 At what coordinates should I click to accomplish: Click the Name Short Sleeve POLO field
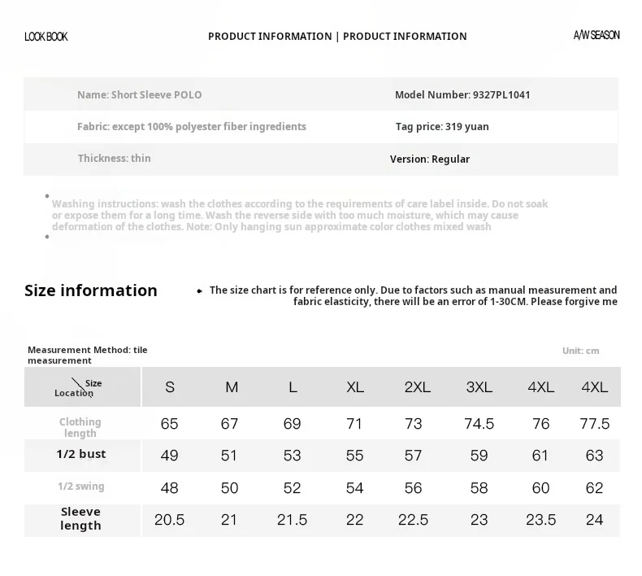(139, 94)
